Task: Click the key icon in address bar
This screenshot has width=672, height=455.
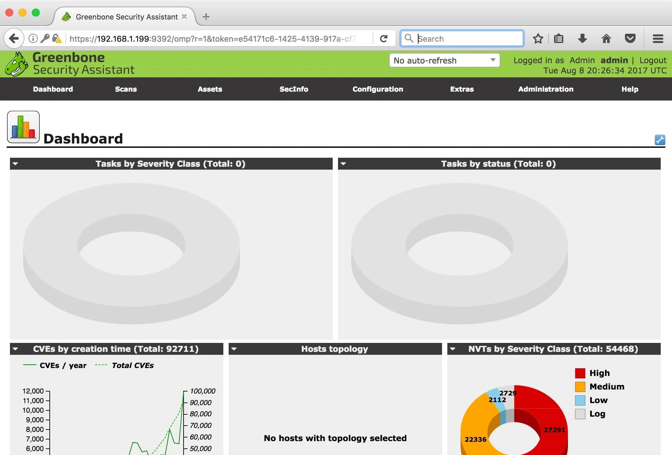Action: 45,39
